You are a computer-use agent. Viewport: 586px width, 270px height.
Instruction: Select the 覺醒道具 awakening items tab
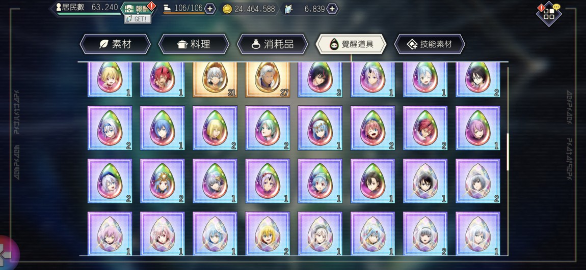coord(351,44)
